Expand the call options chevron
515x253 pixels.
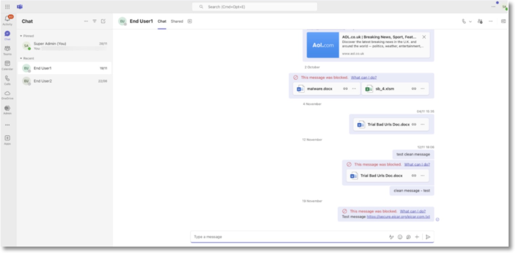pos(470,21)
